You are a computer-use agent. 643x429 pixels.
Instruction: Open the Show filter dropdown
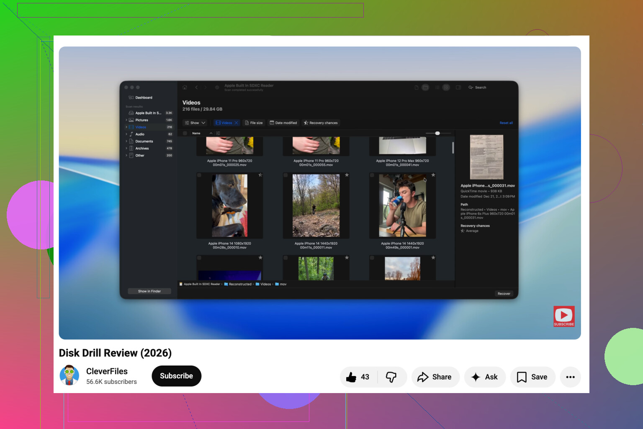tap(195, 123)
